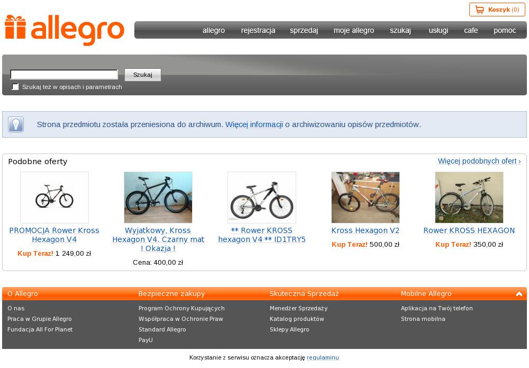This screenshot has height=368, width=529.
Task: Select the Kross Hexagon V2 bike image
Action: (x=366, y=198)
